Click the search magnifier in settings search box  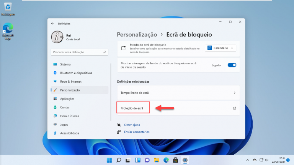click(105, 52)
